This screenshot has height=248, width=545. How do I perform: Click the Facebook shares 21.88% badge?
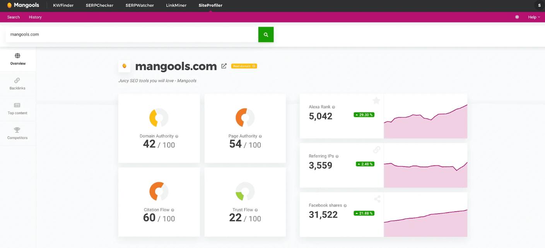[x=364, y=213]
